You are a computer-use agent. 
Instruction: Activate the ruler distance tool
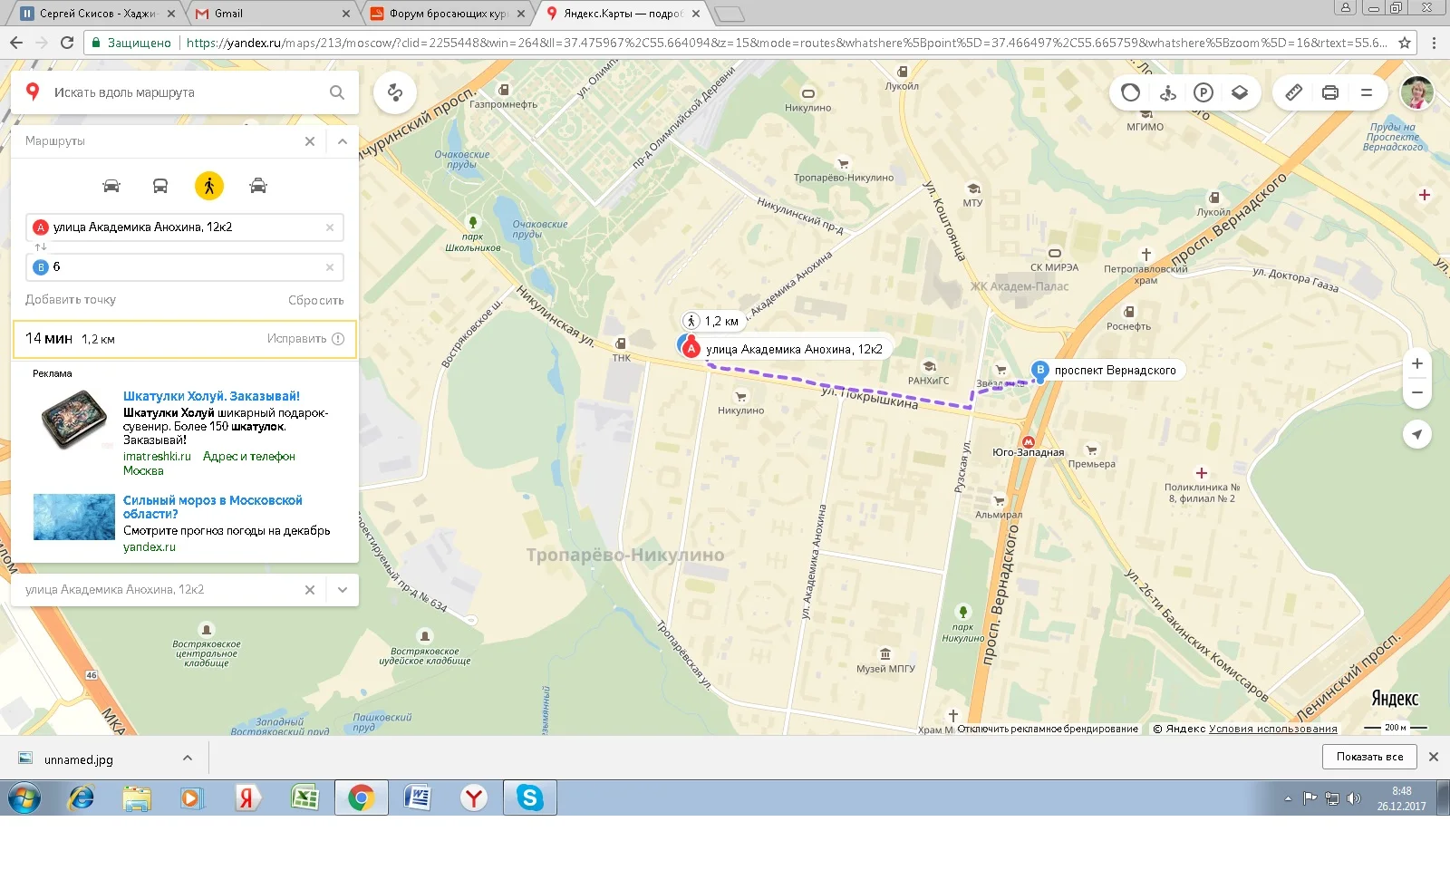point(1294,92)
